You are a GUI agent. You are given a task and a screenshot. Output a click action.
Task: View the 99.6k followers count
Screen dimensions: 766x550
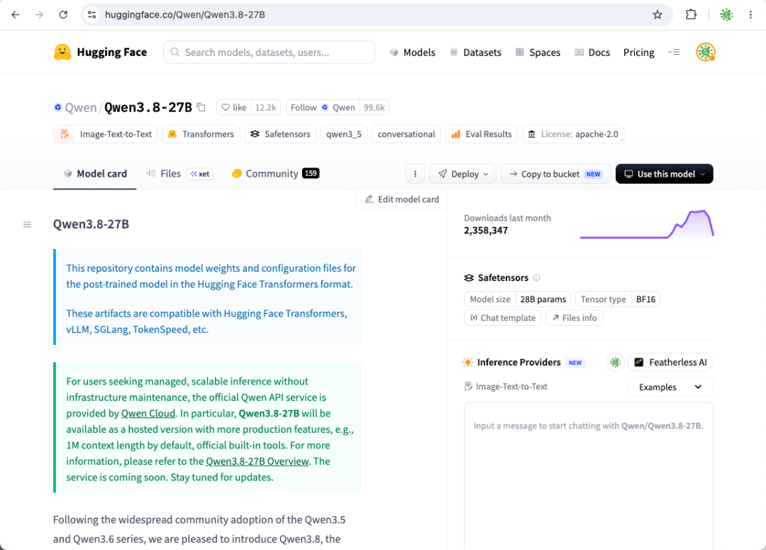click(x=374, y=108)
